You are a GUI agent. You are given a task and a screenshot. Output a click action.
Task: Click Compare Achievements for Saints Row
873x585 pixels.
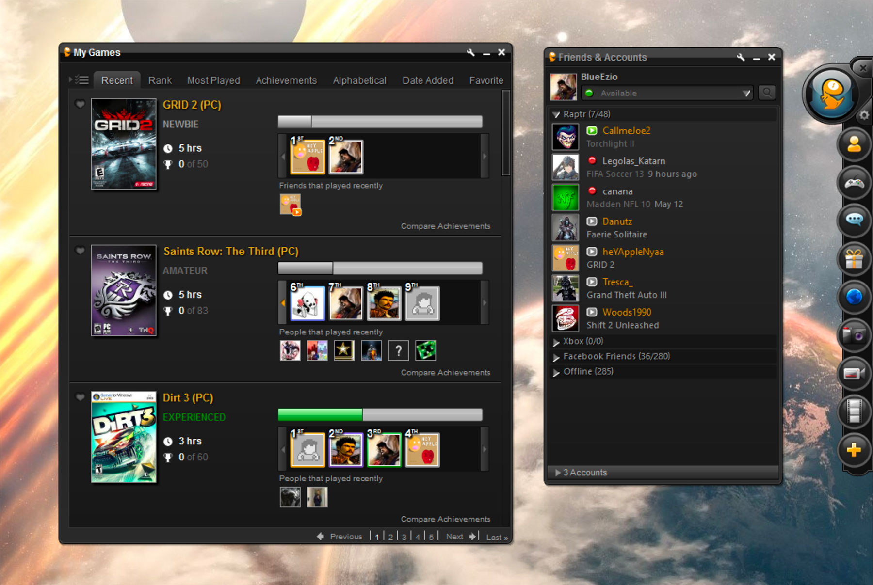(x=445, y=372)
